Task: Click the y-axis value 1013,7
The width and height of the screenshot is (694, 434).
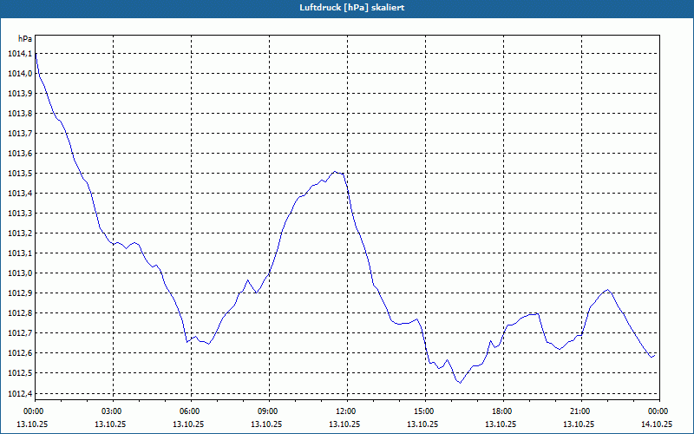Action: click(20, 134)
